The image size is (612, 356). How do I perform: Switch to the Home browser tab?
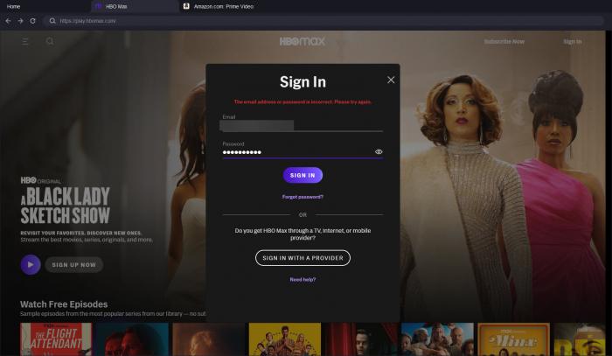[x=13, y=6]
